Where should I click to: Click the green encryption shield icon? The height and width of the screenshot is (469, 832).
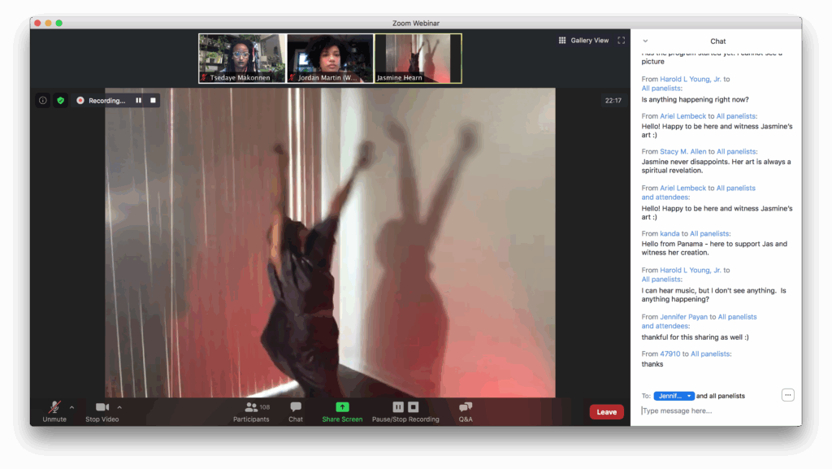click(60, 101)
